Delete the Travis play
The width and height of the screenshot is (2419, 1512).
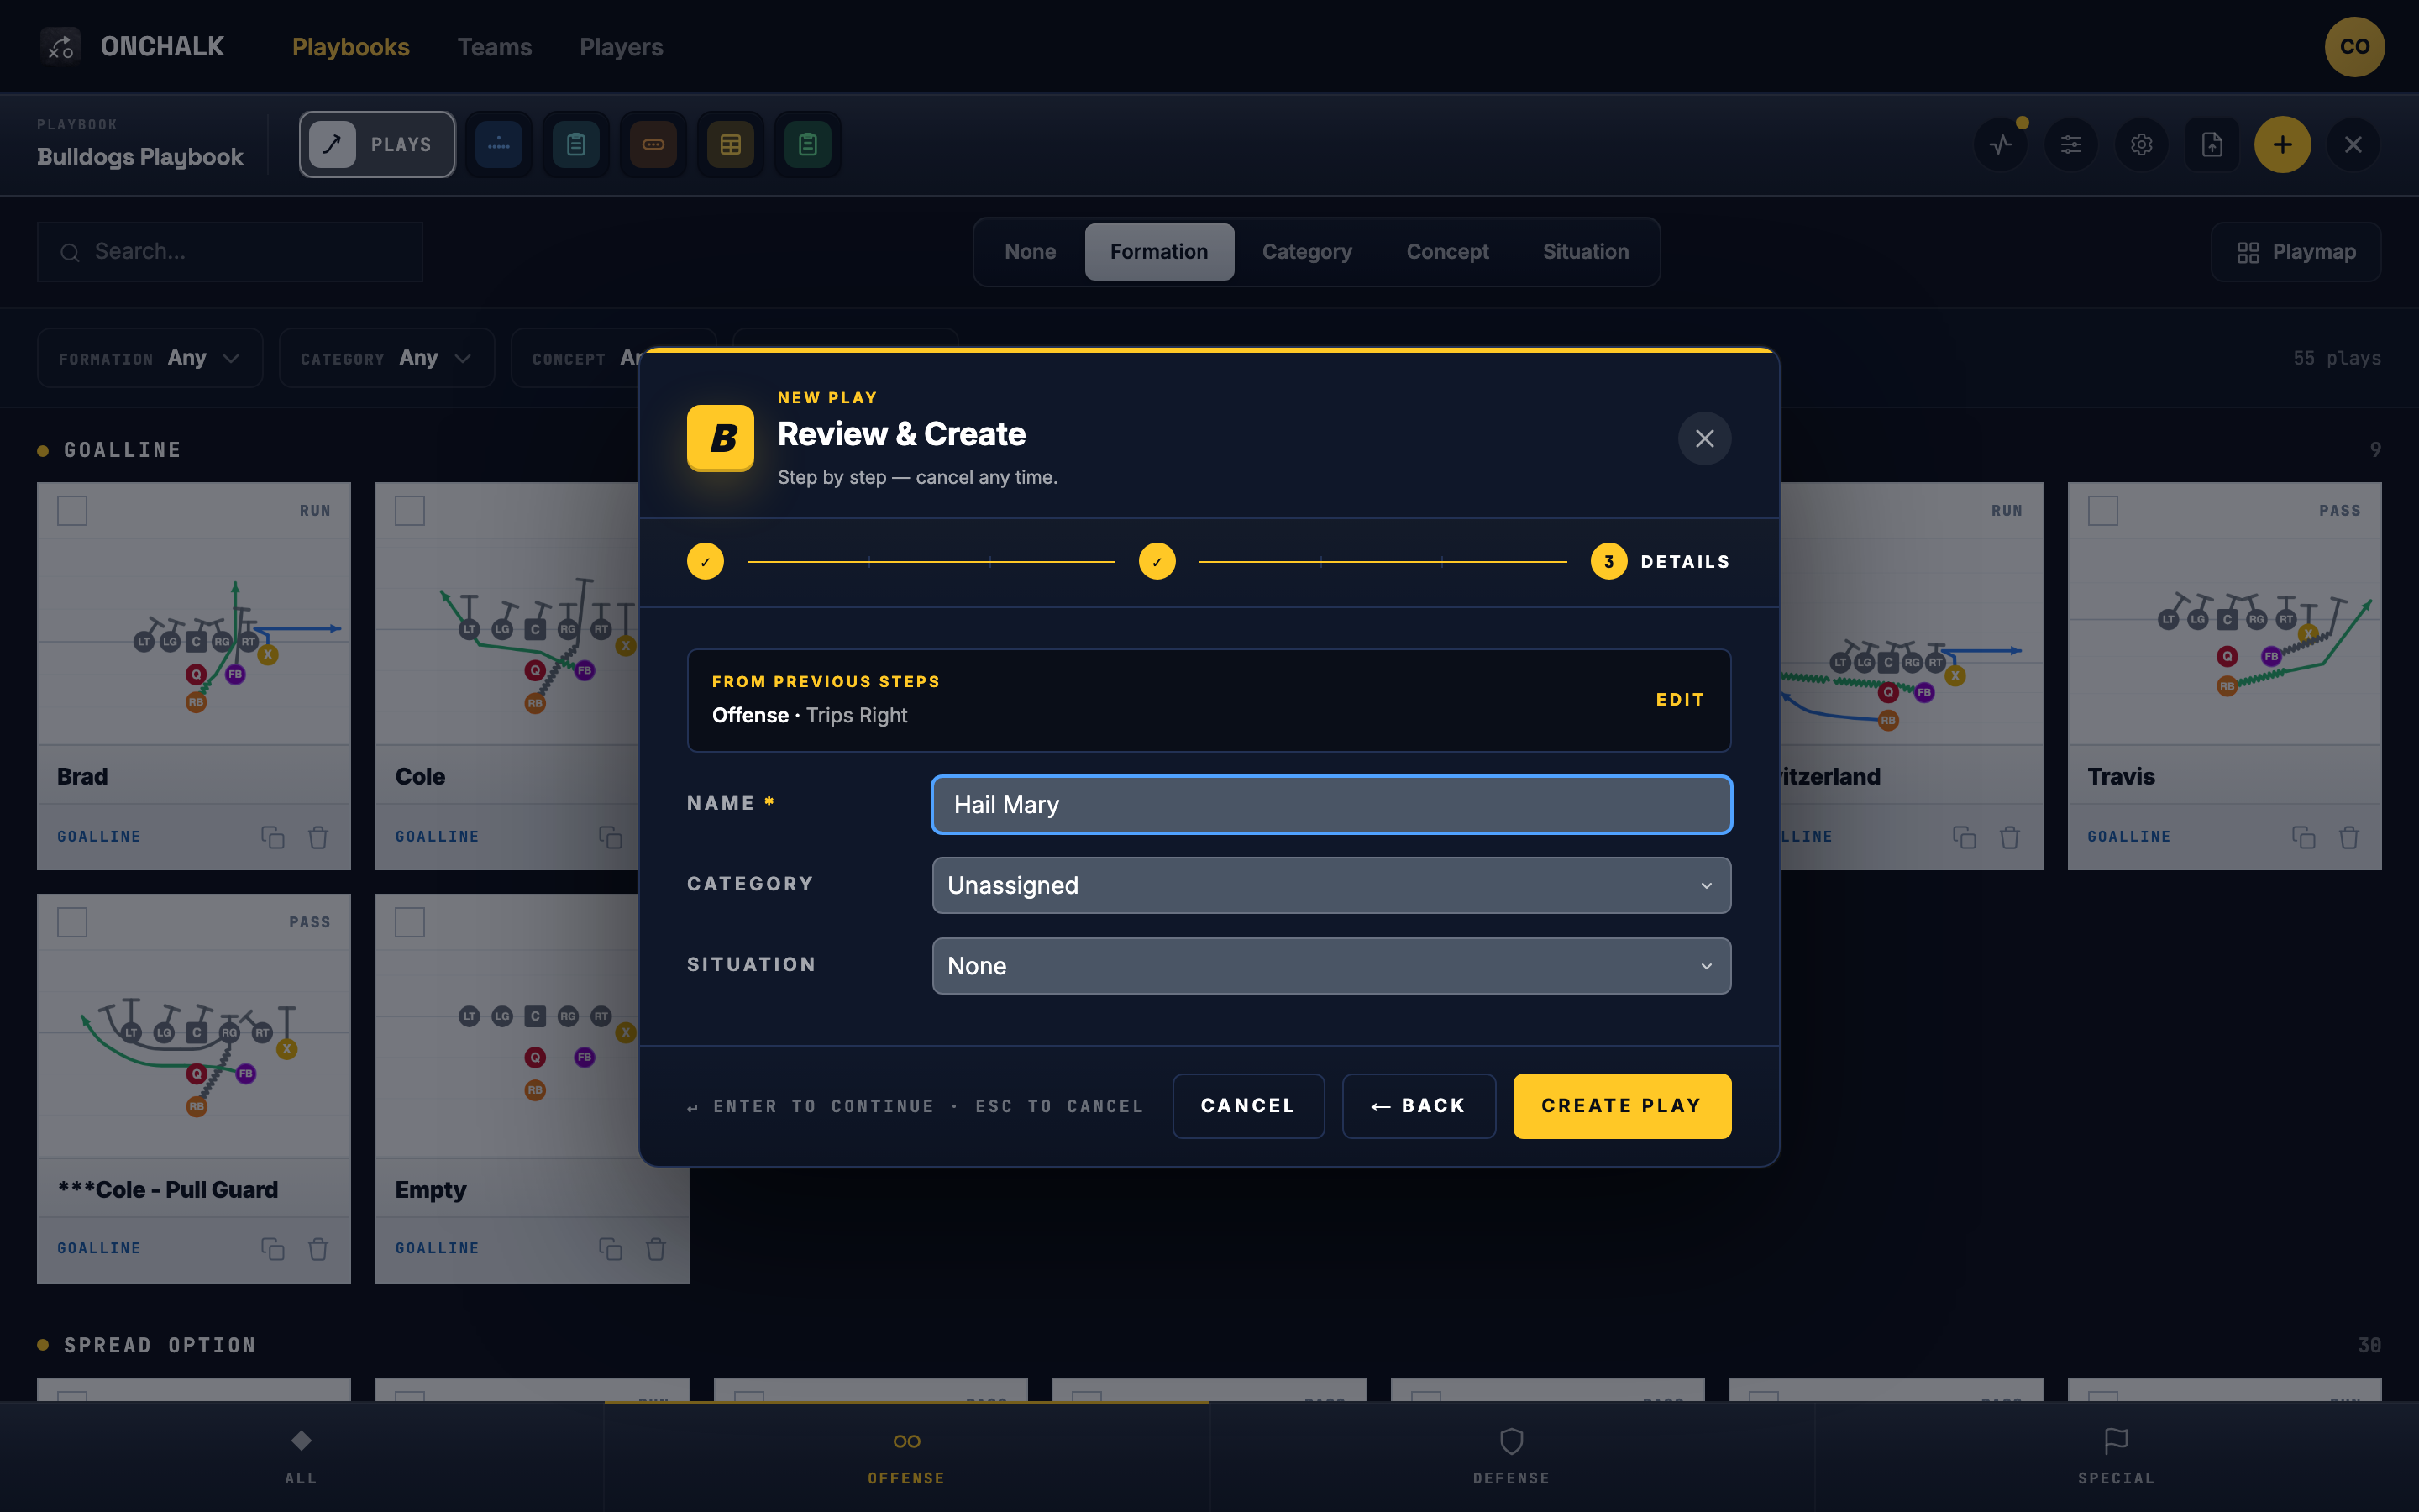coord(2349,837)
